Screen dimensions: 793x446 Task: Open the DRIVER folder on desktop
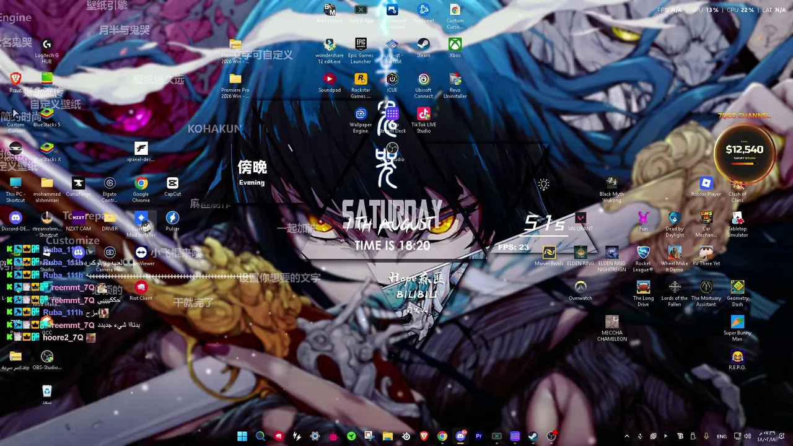pos(110,221)
